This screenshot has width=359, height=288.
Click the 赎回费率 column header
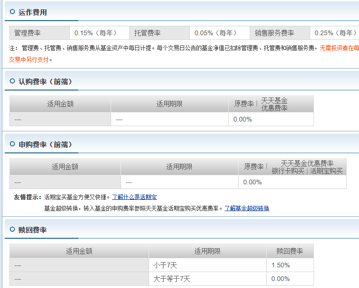[290, 251]
